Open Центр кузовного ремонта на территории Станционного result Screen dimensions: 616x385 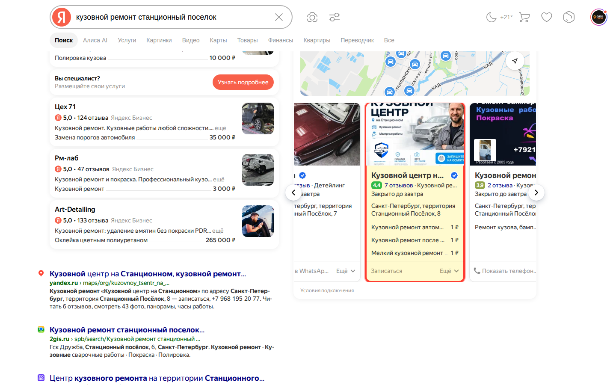click(x=157, y=378)
